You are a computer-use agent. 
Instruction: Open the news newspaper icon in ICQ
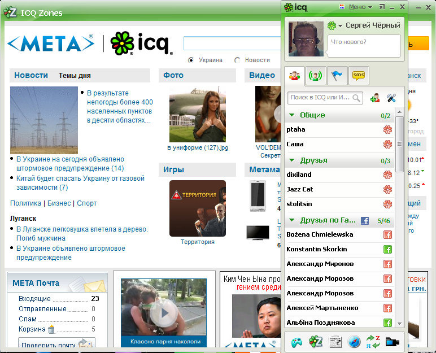click(x=335, y=342)
